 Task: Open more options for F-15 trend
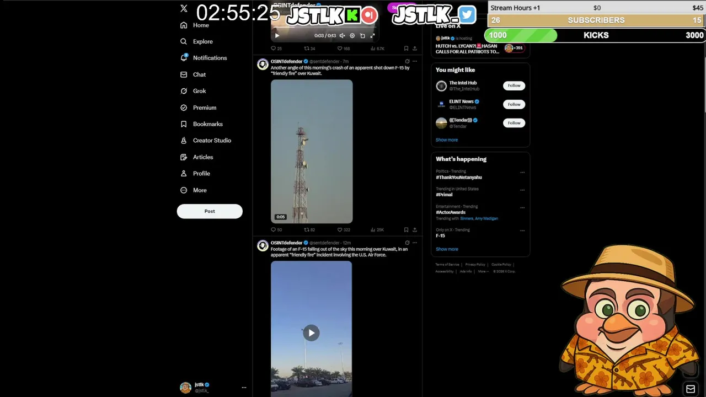coord(522,230)
